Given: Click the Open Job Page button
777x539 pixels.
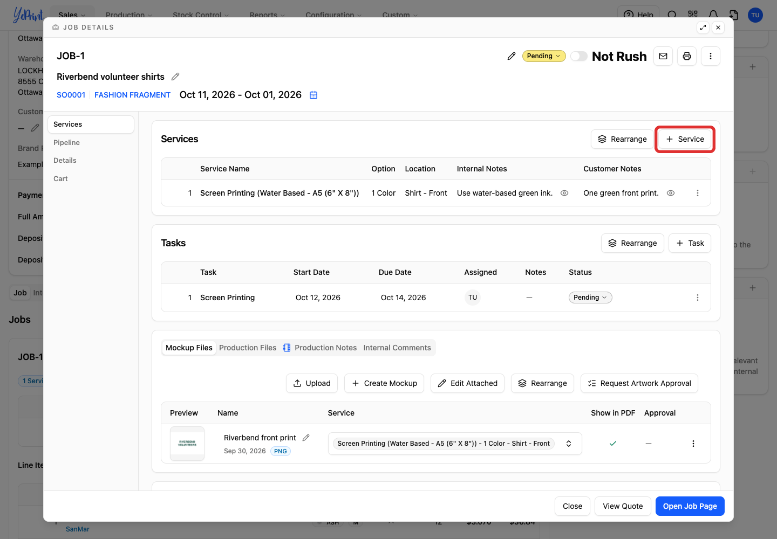Looking at the screenshot, I should click(x=690, y=506).
